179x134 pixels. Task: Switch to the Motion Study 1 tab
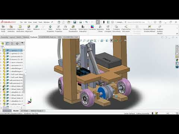tap(37, 111)
